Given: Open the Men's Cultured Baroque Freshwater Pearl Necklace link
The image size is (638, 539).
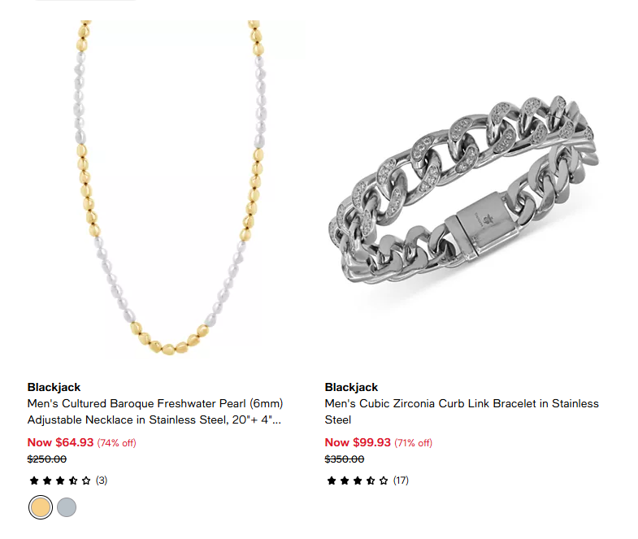Looking at the screenshot, I should [x=154, y=411].
